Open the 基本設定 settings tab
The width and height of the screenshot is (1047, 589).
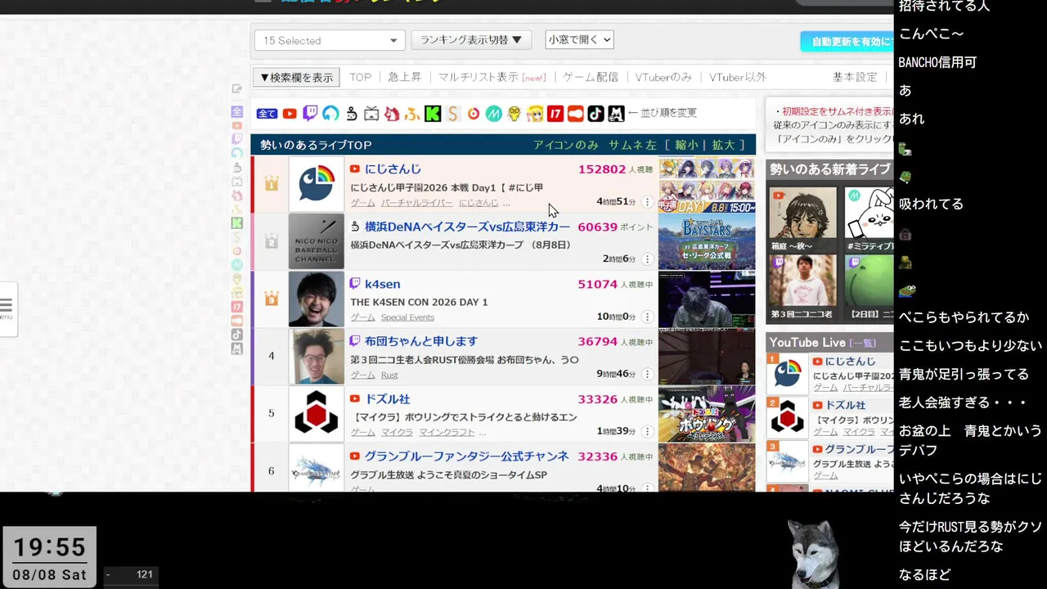pyautogui.click(x=855, y=77)
